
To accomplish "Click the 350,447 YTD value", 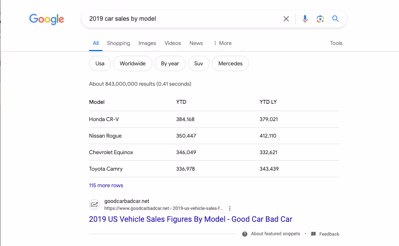I will pyautogui.click(x=186, y=136).
